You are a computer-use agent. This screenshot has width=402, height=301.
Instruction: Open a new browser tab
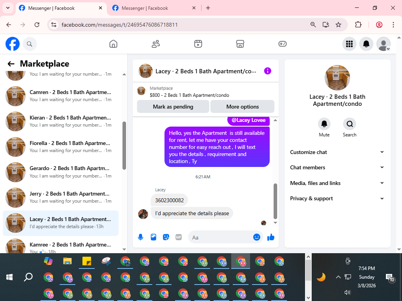click(208, 8)
